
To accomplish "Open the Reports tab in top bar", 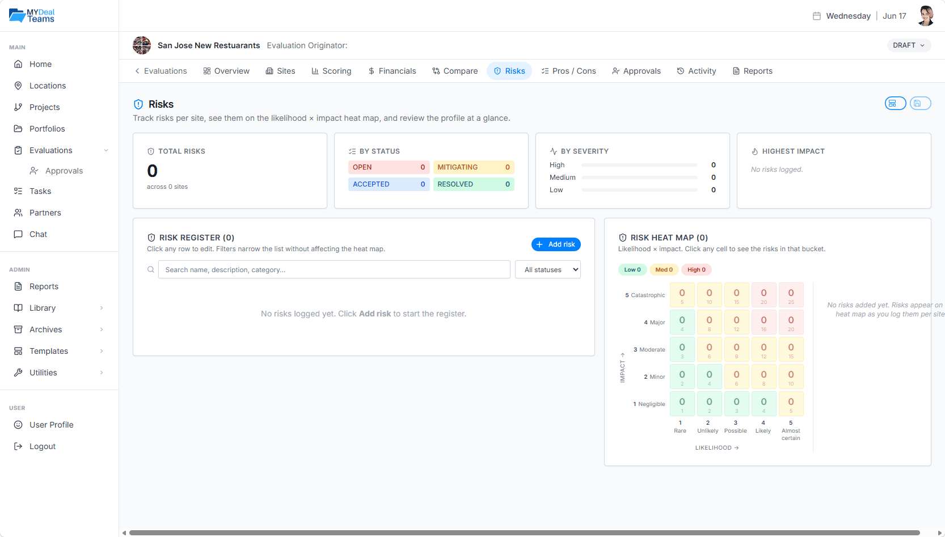I will [753, 71].
